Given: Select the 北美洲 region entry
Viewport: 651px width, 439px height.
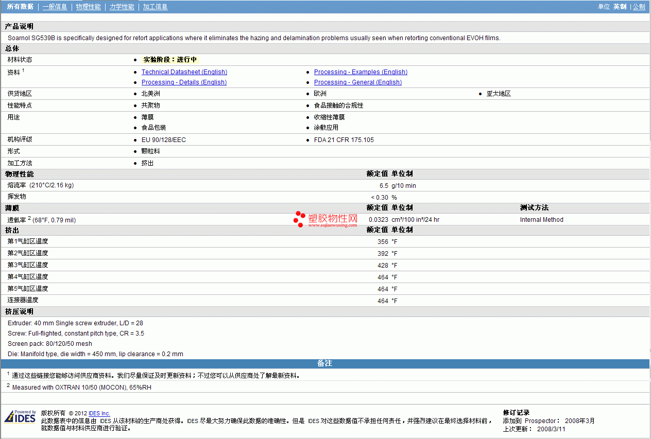Looking at the screenshot, I should point(151,94).
